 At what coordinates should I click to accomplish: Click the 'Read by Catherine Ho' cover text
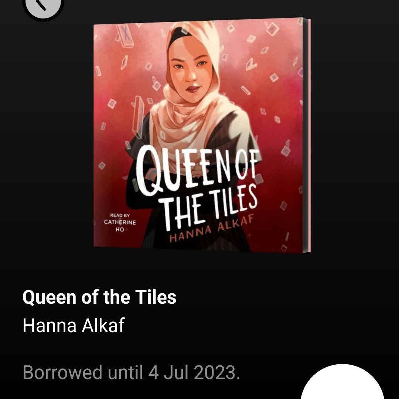point(120,222)
